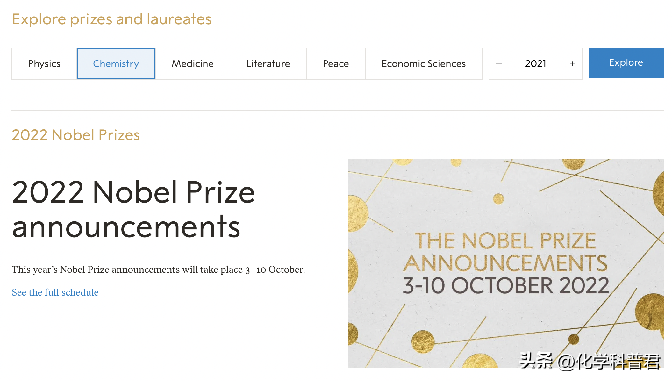Open the Nobel Prize announcements banner image
This screenshot has width=672, height=381.
pos(506,263)
